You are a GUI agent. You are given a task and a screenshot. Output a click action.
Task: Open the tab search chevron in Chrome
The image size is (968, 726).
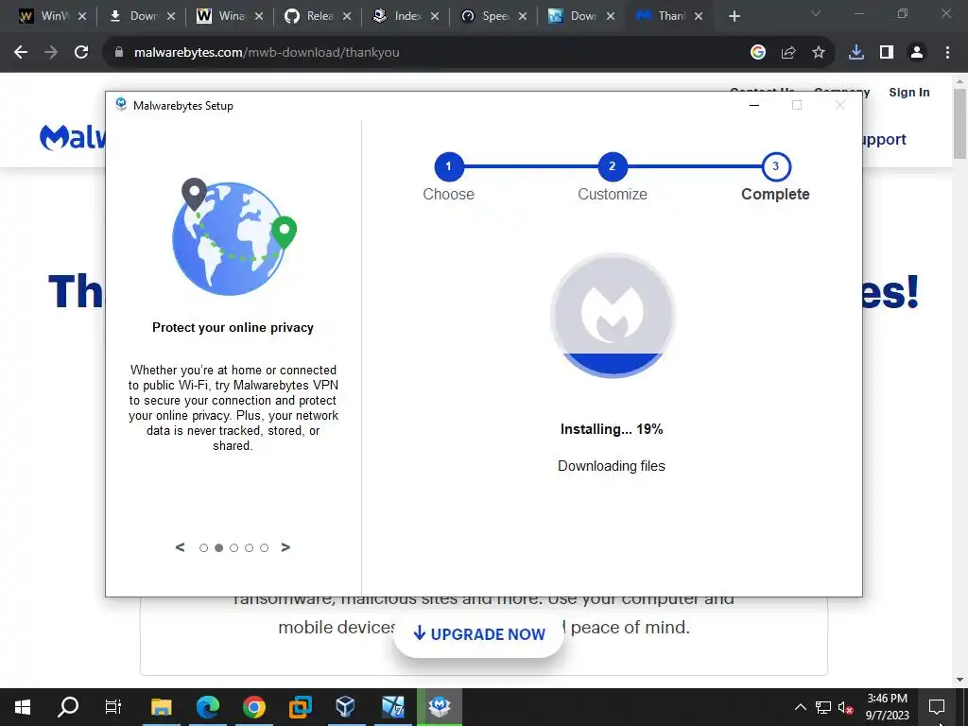[816, 13]
